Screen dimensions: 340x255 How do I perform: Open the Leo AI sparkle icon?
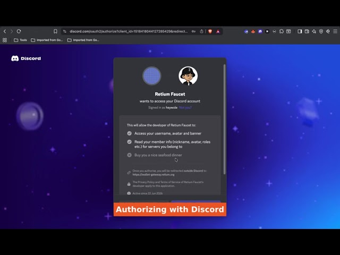pos(314,31)
